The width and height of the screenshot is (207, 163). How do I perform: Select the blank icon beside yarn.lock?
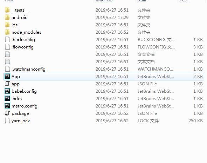click(7, 120)
